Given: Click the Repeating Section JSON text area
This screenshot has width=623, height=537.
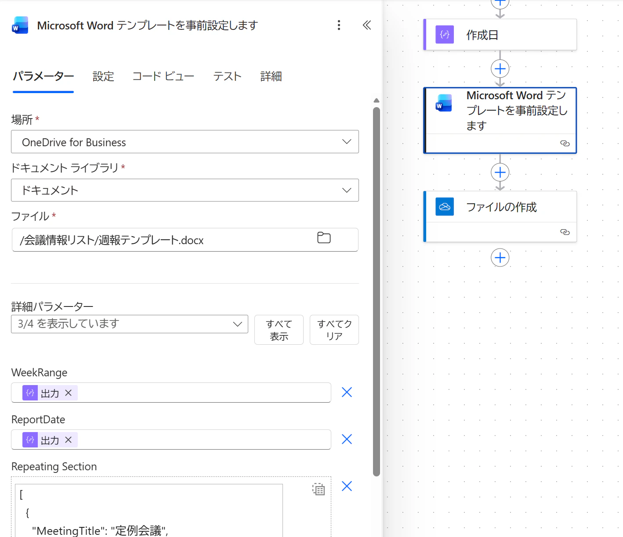Looking at the screenshot, I should [149, 511].
